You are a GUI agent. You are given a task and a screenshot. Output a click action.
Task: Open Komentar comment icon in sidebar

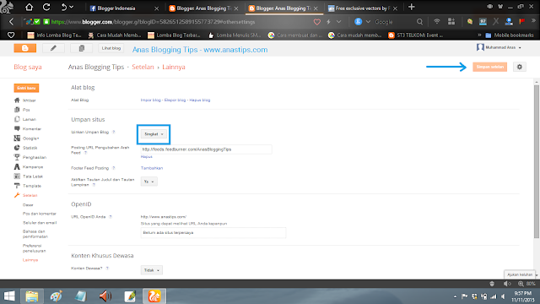point(17,128)
